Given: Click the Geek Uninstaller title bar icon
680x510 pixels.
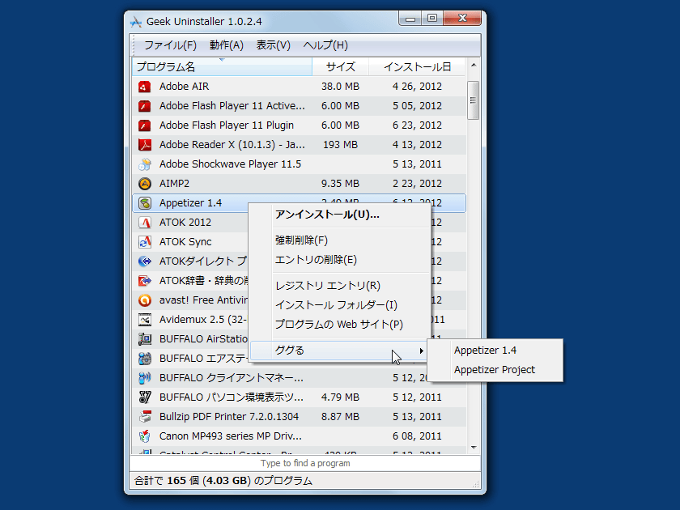Looking at the screenshot, I should click(136, 22).
